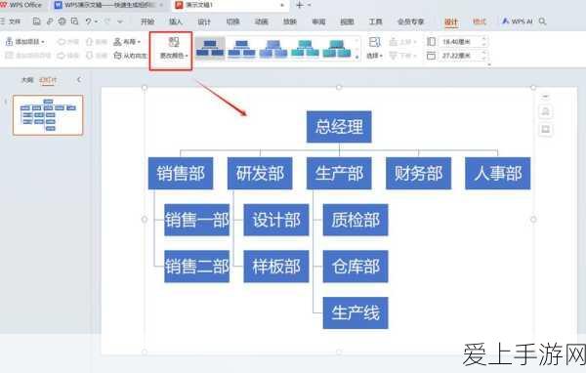
Task: Open WPS AI from the ribbon bar
Action: pos(517,21)
